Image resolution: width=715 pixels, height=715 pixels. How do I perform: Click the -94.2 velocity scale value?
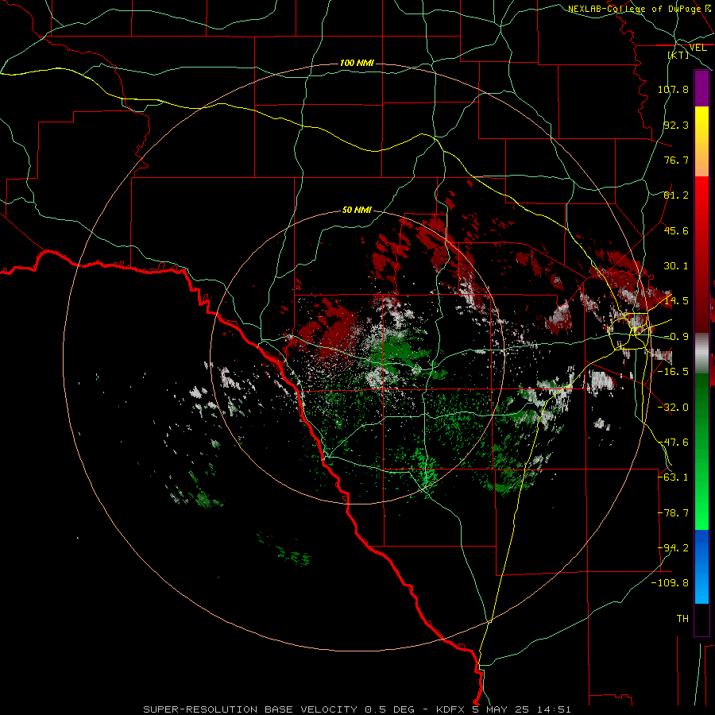[673, 548]
